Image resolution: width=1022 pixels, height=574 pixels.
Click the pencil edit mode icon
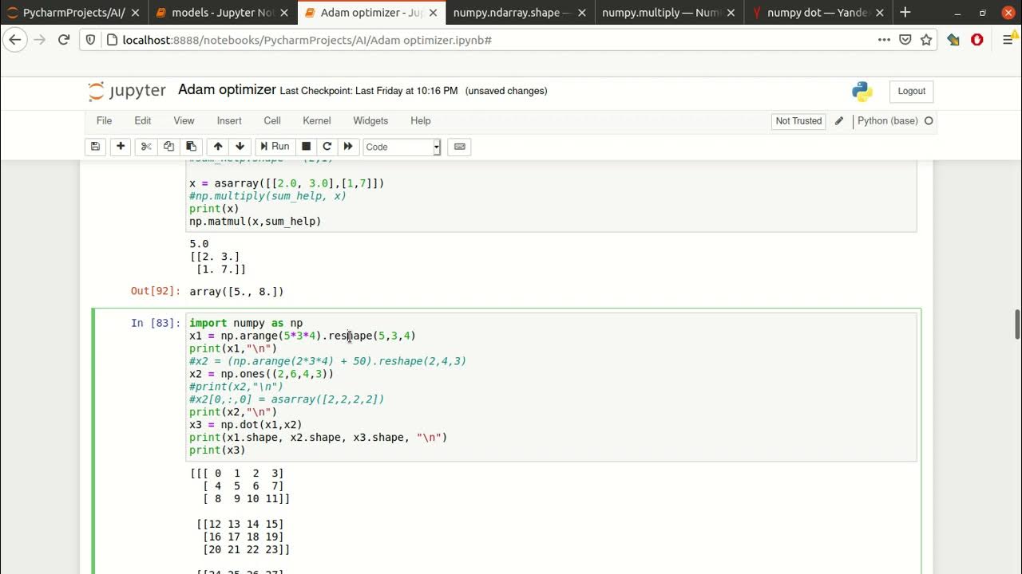[838, 121]
